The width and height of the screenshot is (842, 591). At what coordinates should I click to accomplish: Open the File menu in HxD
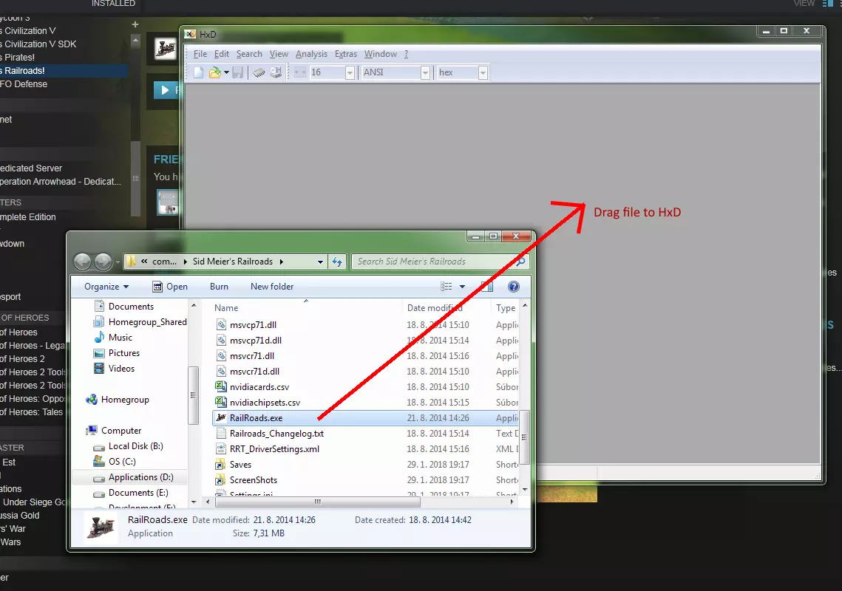click(x=200, y=54)
